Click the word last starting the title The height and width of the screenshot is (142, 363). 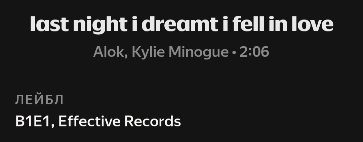click(49, 23)
